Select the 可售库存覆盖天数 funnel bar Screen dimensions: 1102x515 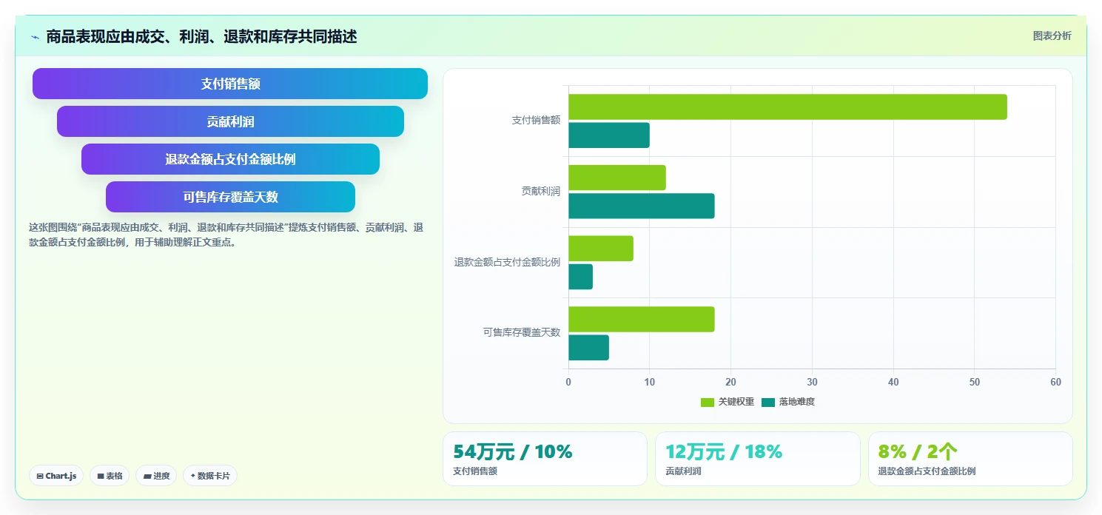230,197
